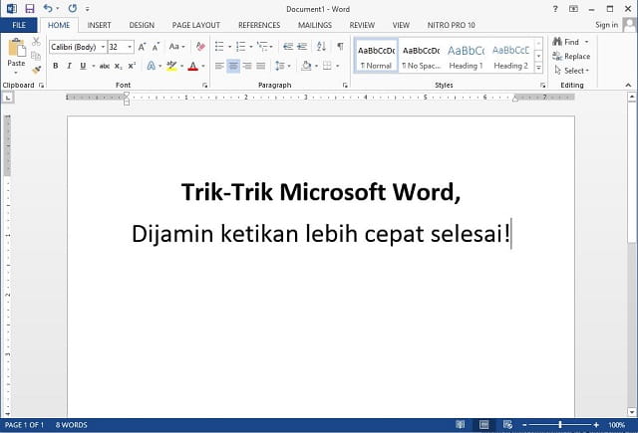Screen dimensions: 638x433
Task: Decrease paragraph indent
Action: (288, 47)
